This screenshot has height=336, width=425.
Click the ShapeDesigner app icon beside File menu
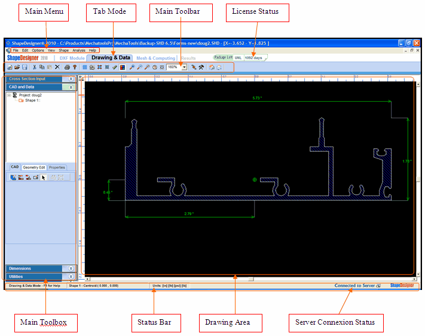click(9, 50)
